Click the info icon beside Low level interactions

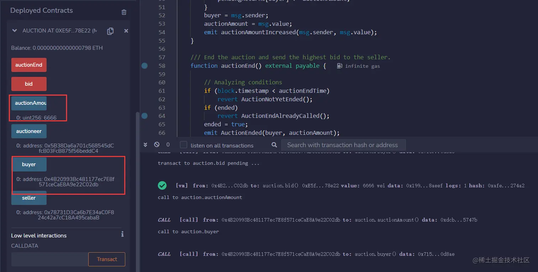[x=122, y=234]
